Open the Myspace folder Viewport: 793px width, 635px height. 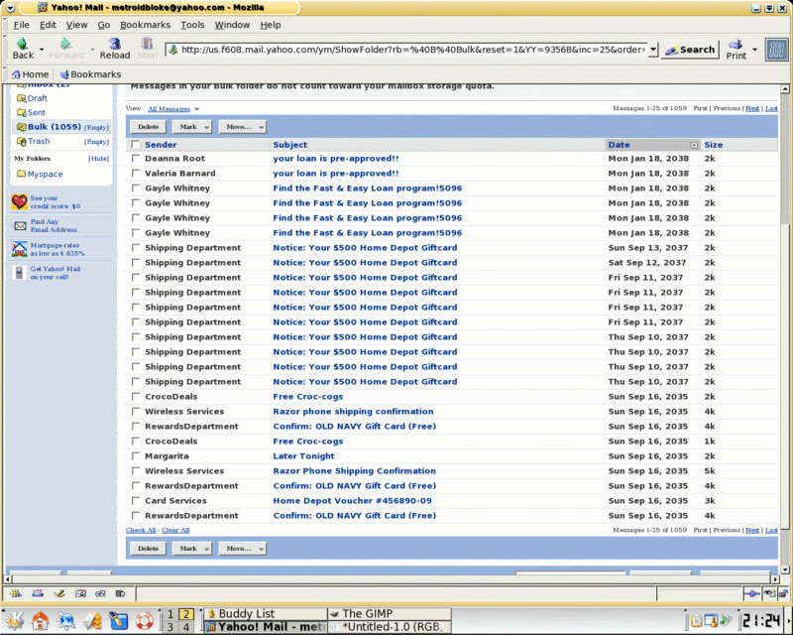40,174
